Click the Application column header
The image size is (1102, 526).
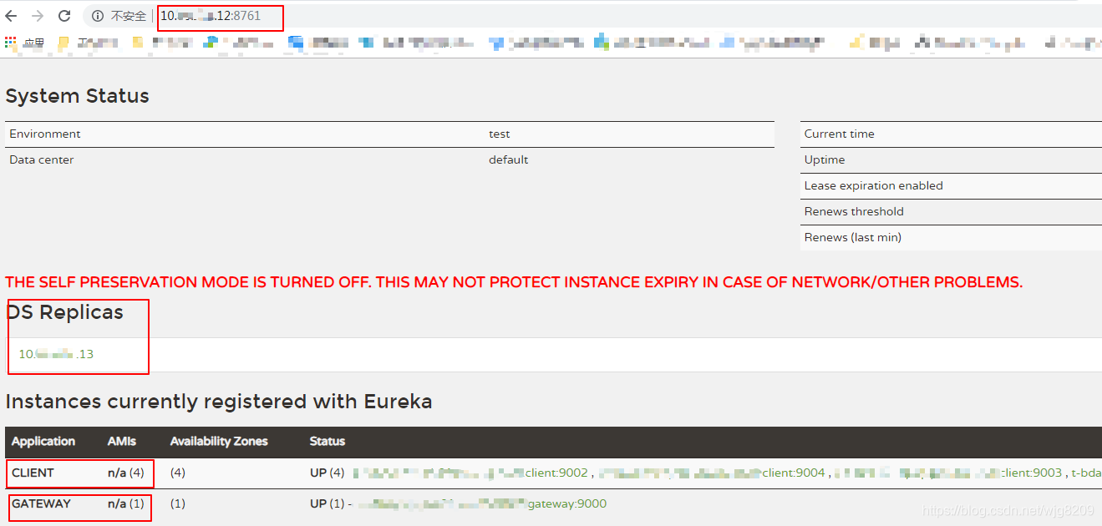coord(43,441)
